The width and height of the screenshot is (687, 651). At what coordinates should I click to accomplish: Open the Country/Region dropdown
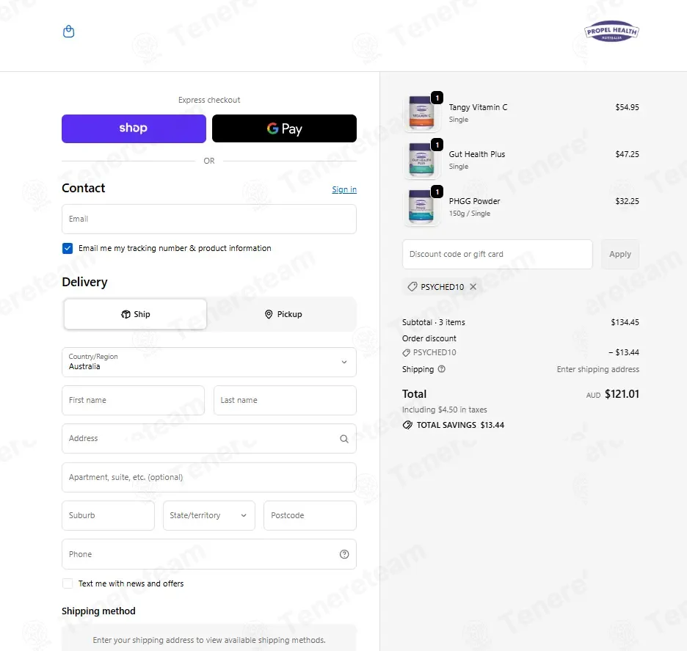click(209, 362)
